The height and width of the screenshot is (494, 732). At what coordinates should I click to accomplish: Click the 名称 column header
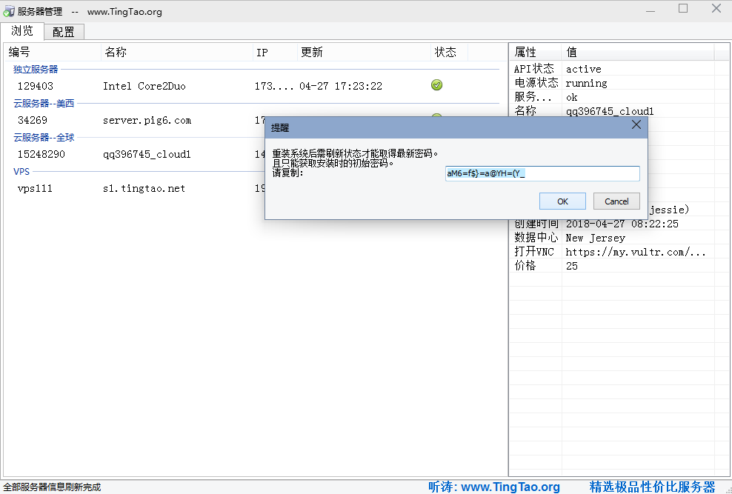pyautogui.click(x=177, y=53)
